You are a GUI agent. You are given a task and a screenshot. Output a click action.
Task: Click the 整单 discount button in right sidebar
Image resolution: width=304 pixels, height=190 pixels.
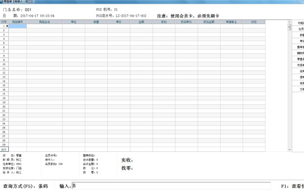[x=299, y=47]
